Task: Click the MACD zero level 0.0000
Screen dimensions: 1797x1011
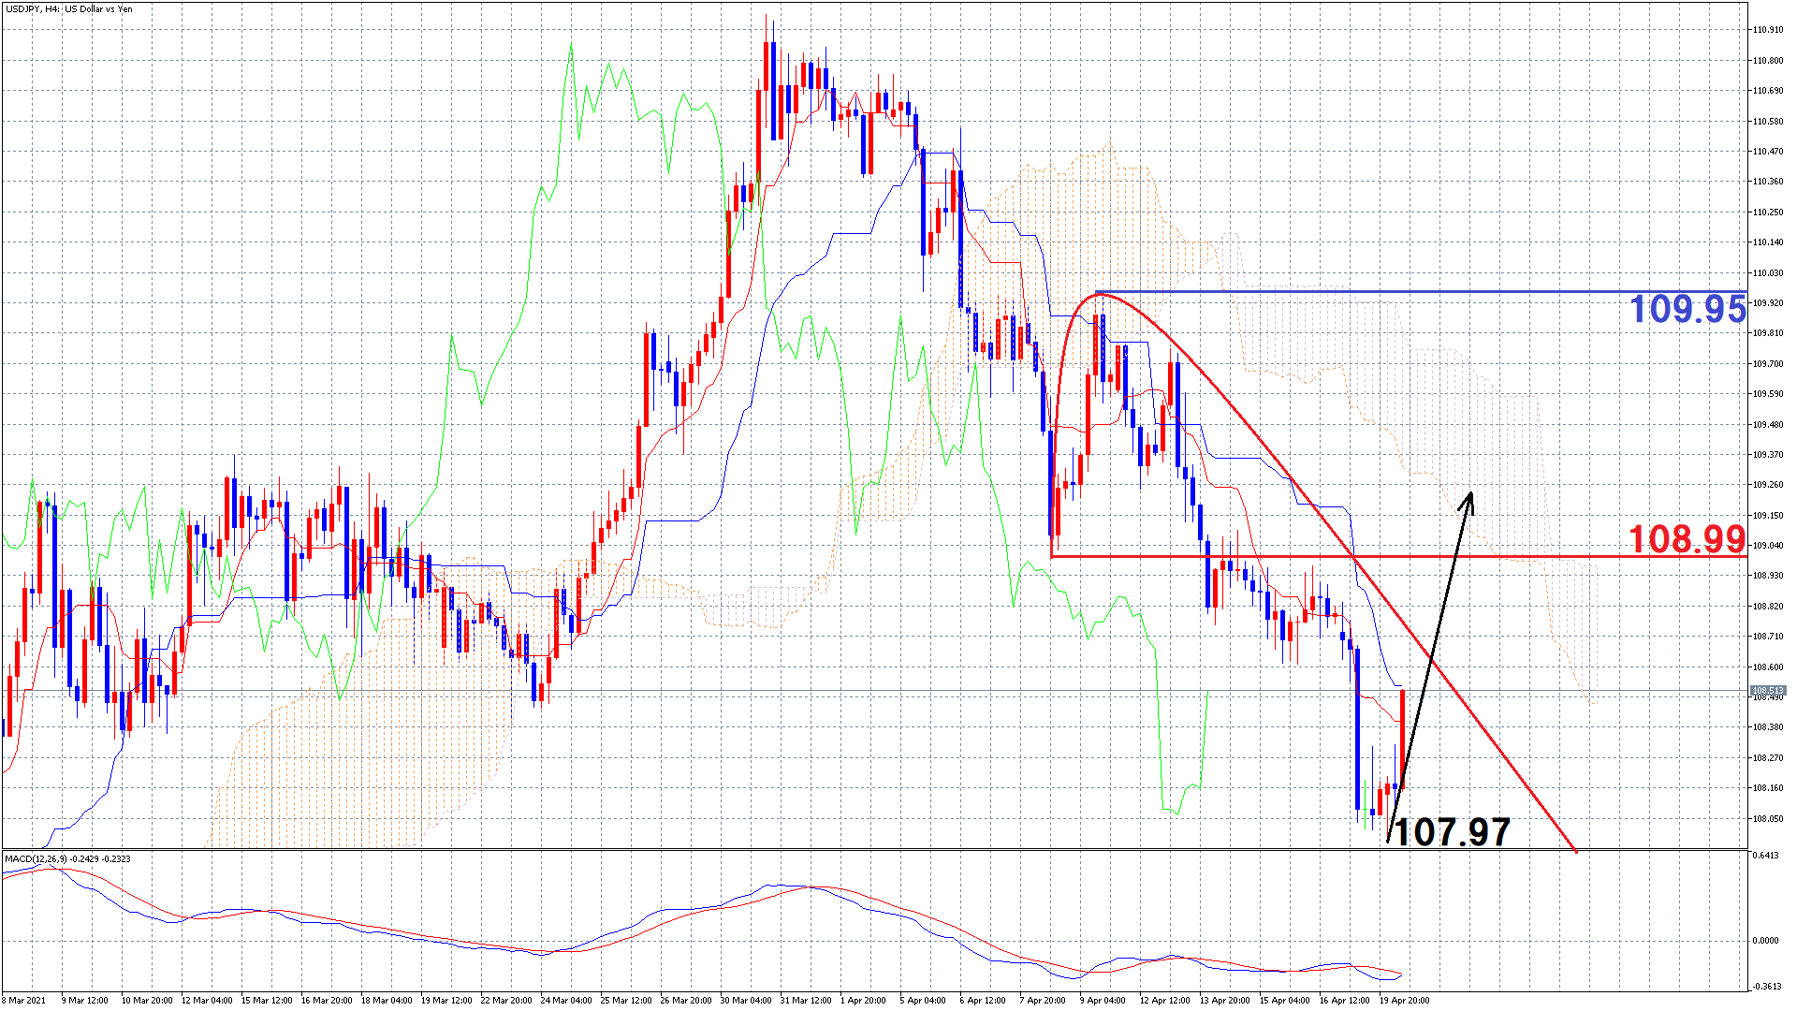Action: pyautogui.click(x=1765, y=941)
